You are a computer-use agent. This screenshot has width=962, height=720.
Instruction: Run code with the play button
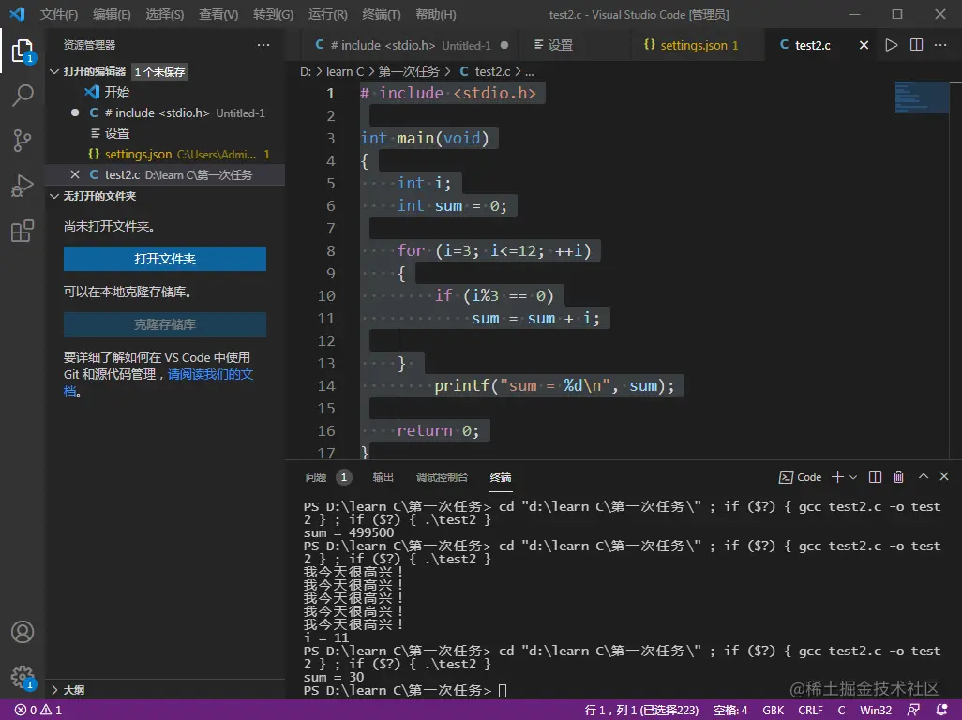(891, 45)
